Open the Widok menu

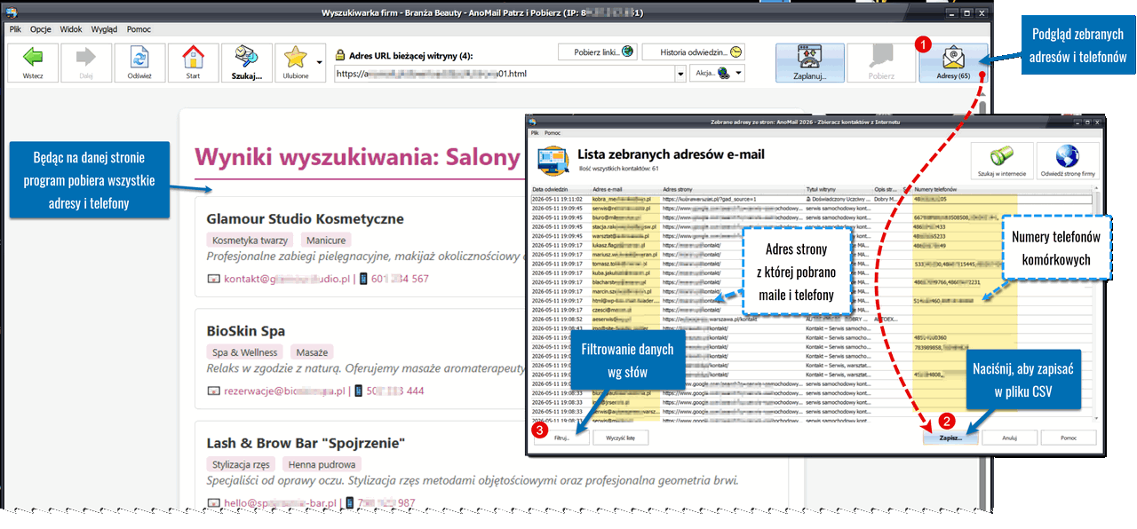[x=71, y=29]
